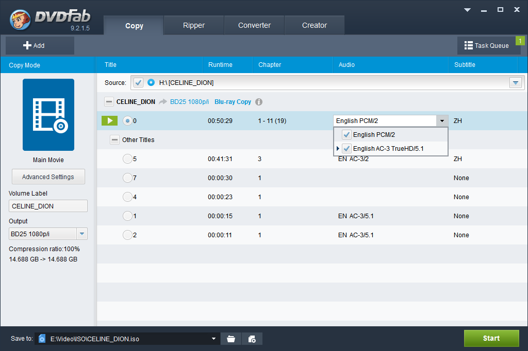Select title 7 radio button
Screen dimensions: 528x351
click(x=127, y=178)
